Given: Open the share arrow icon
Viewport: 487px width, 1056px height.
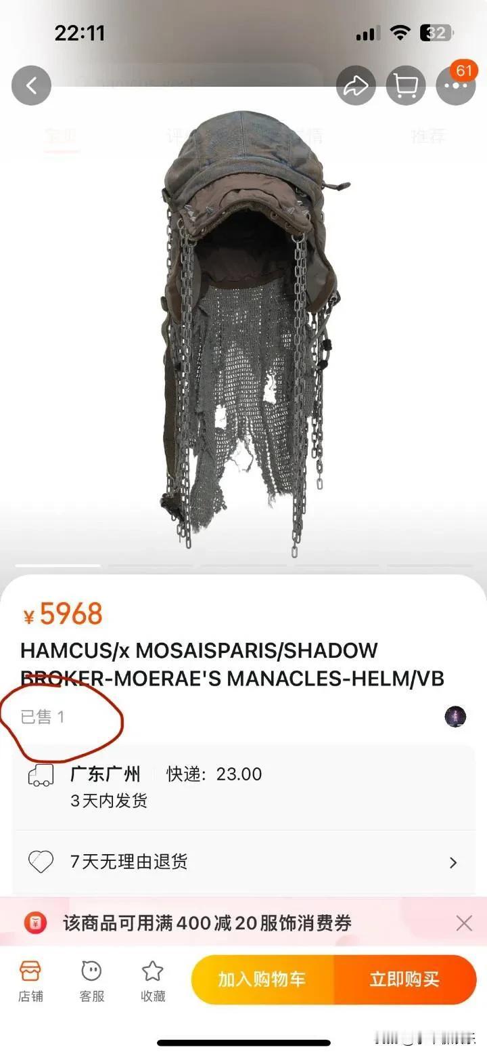Looking at the screenshot, I should click(x=356, y=85).
